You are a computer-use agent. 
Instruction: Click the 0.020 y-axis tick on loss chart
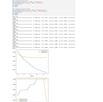[14, 61]
